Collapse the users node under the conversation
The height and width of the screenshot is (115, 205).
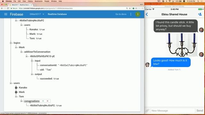[21, 25]
